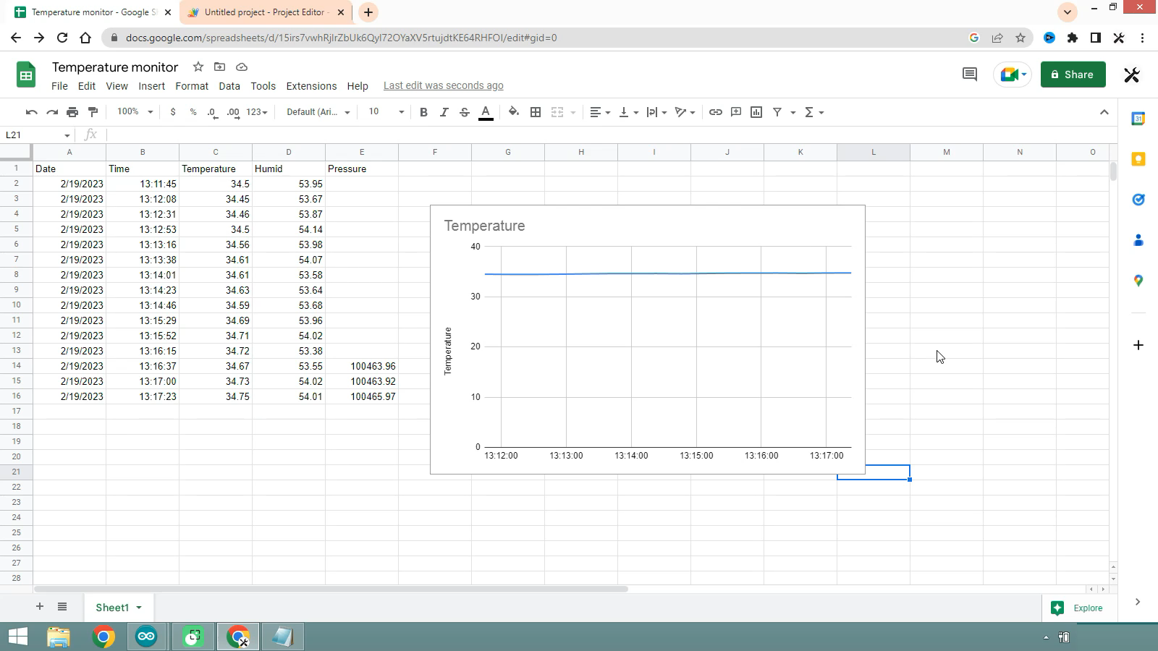Toggle bold formatting
The image size is (1158, 651).
pyautogui.click(x=423, y=112)
